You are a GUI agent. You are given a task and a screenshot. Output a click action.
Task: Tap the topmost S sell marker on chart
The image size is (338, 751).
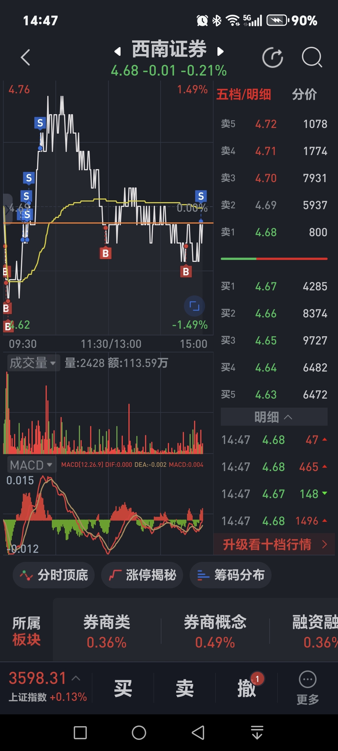pos(40,123)
